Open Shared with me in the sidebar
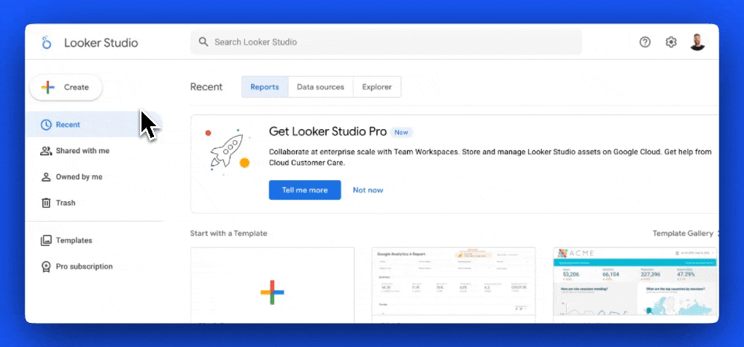 (x=93, y=151)
